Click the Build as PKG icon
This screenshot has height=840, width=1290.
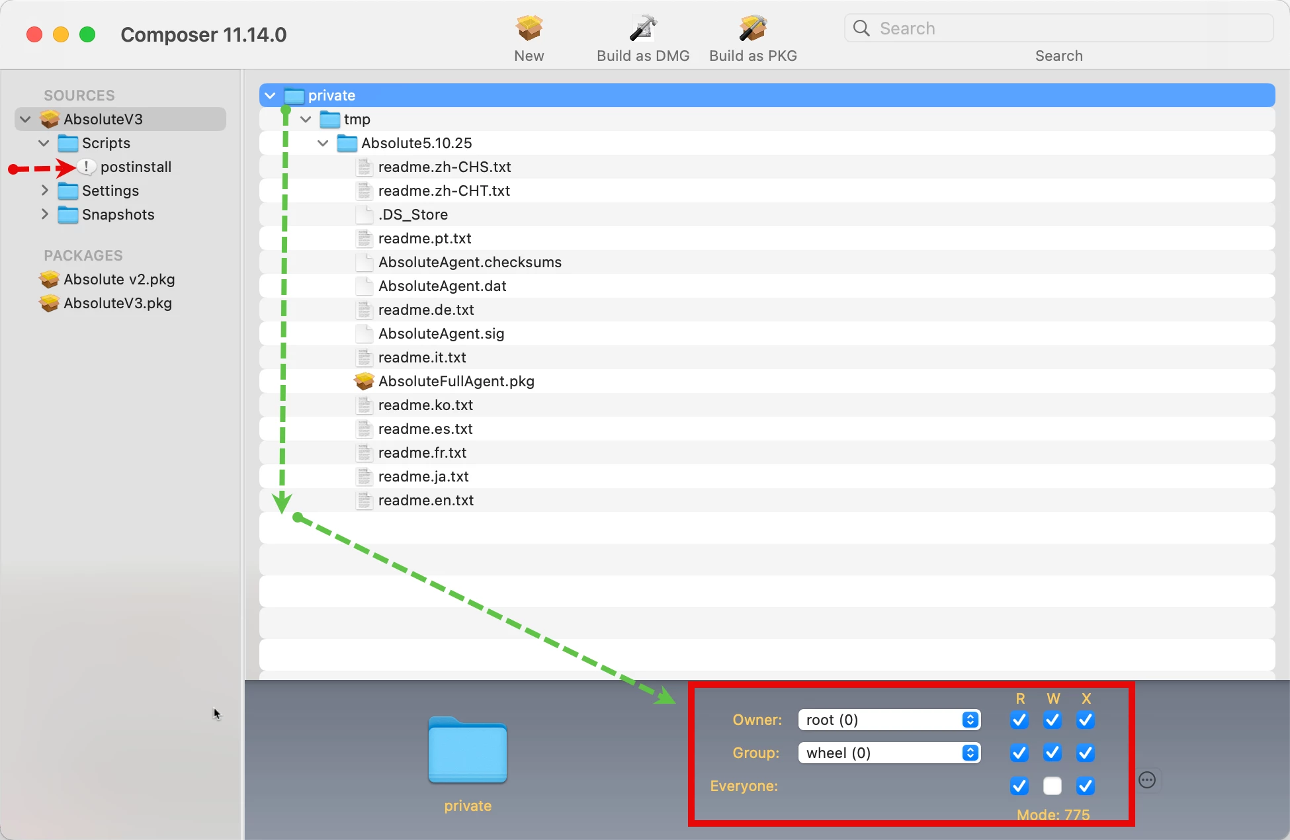click(753, 28)
